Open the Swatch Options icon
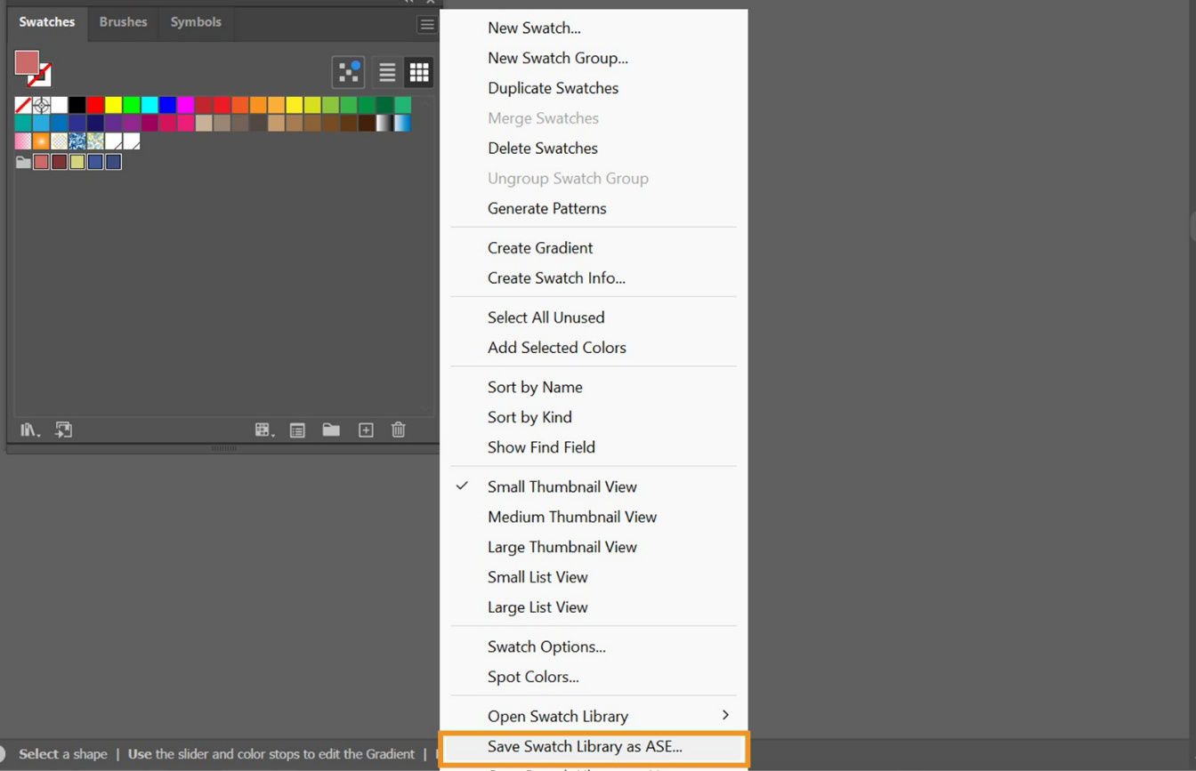Viewport: 1196px width, 771px height. click(297, 430)
